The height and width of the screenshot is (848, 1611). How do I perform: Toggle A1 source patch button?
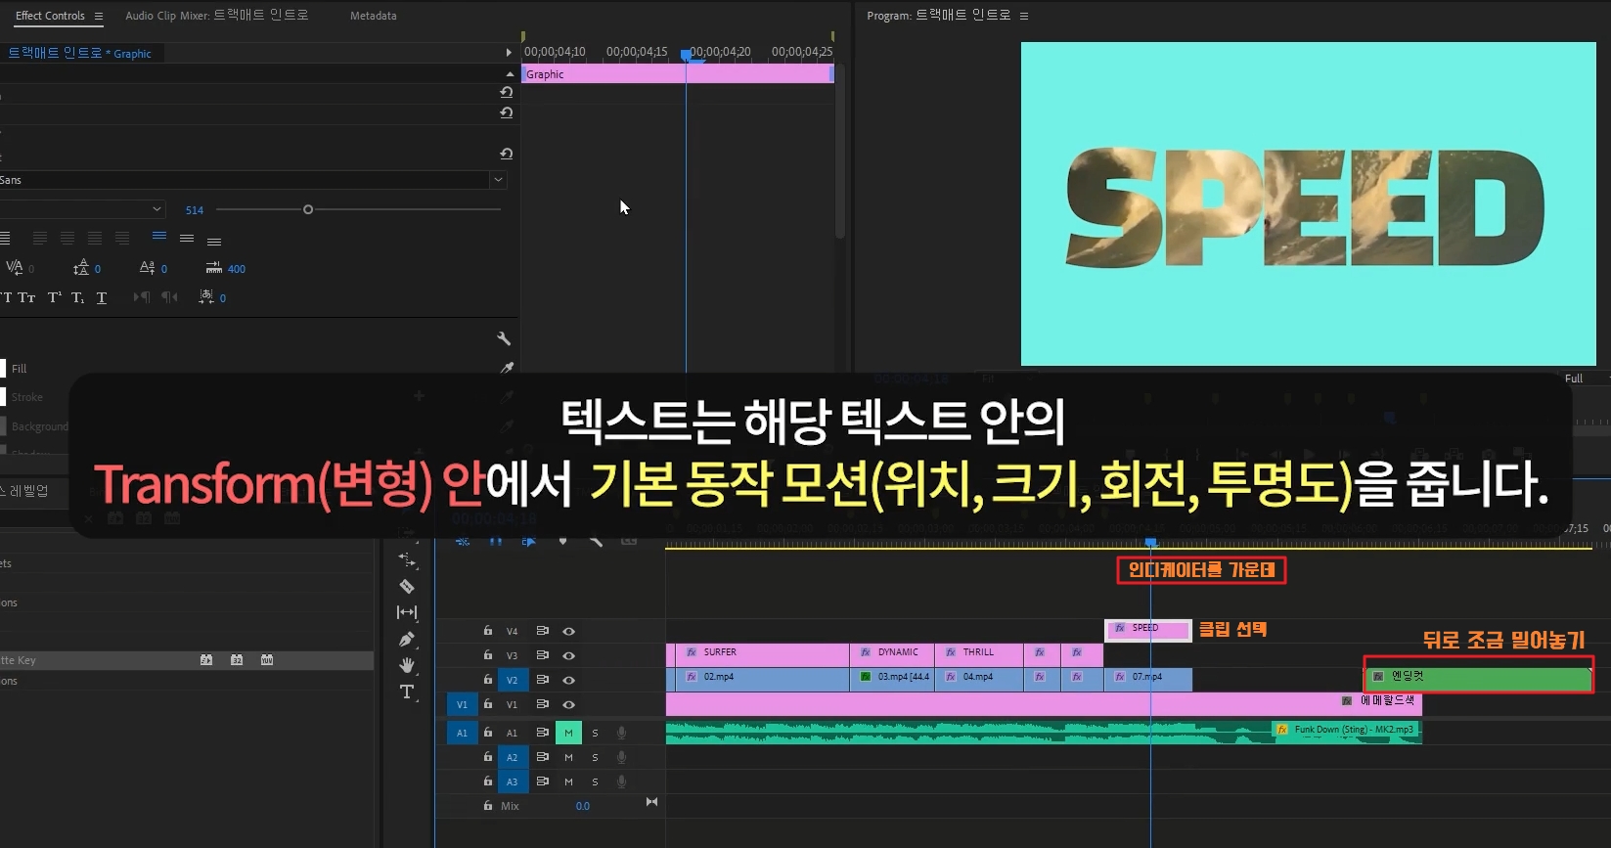[462, 732]
